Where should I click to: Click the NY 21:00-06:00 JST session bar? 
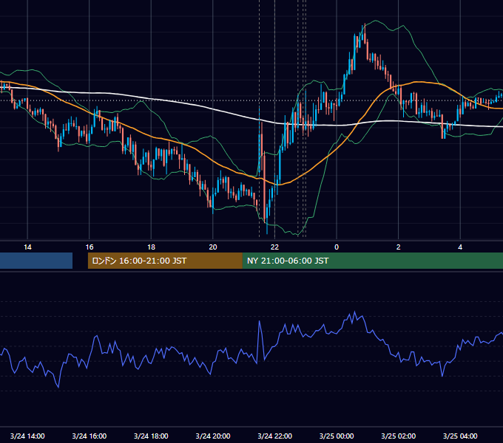coord(372,261)
